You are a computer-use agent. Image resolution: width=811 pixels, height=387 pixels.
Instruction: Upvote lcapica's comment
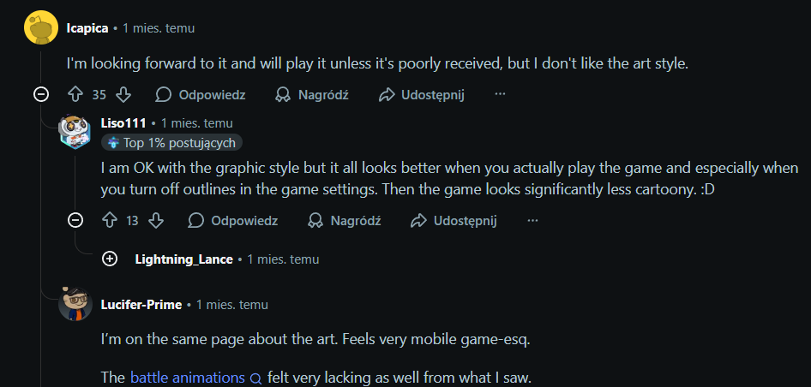click(x=75, y=94)
